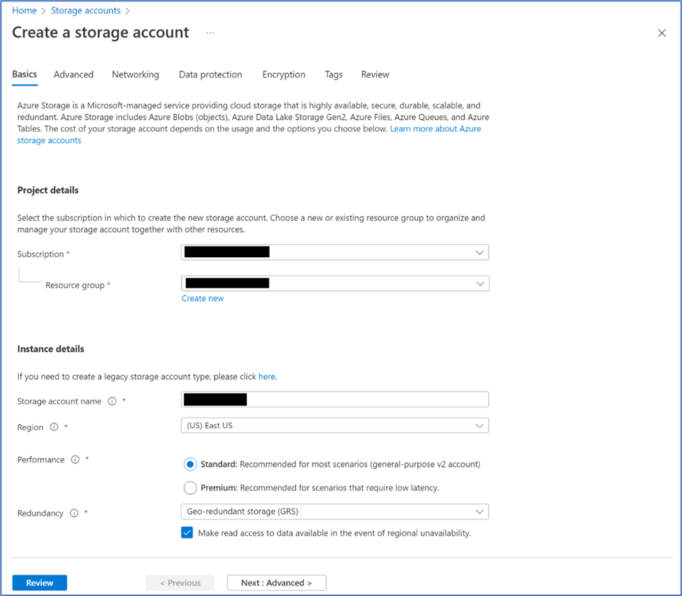Screen dimensions: 682x596
Task: Click the Create a storage account title
Action: (x=101, y=33)
